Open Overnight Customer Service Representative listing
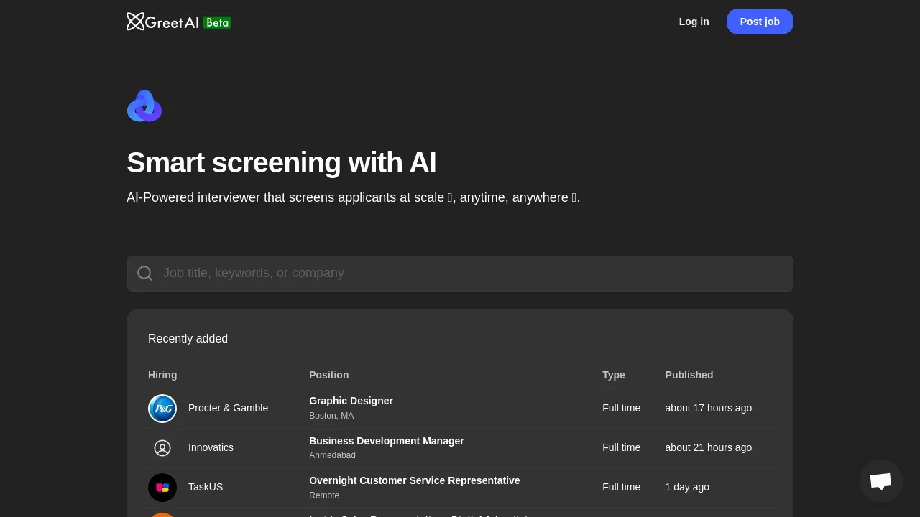This screenshot has height=517, width=920. coord(414,480)
